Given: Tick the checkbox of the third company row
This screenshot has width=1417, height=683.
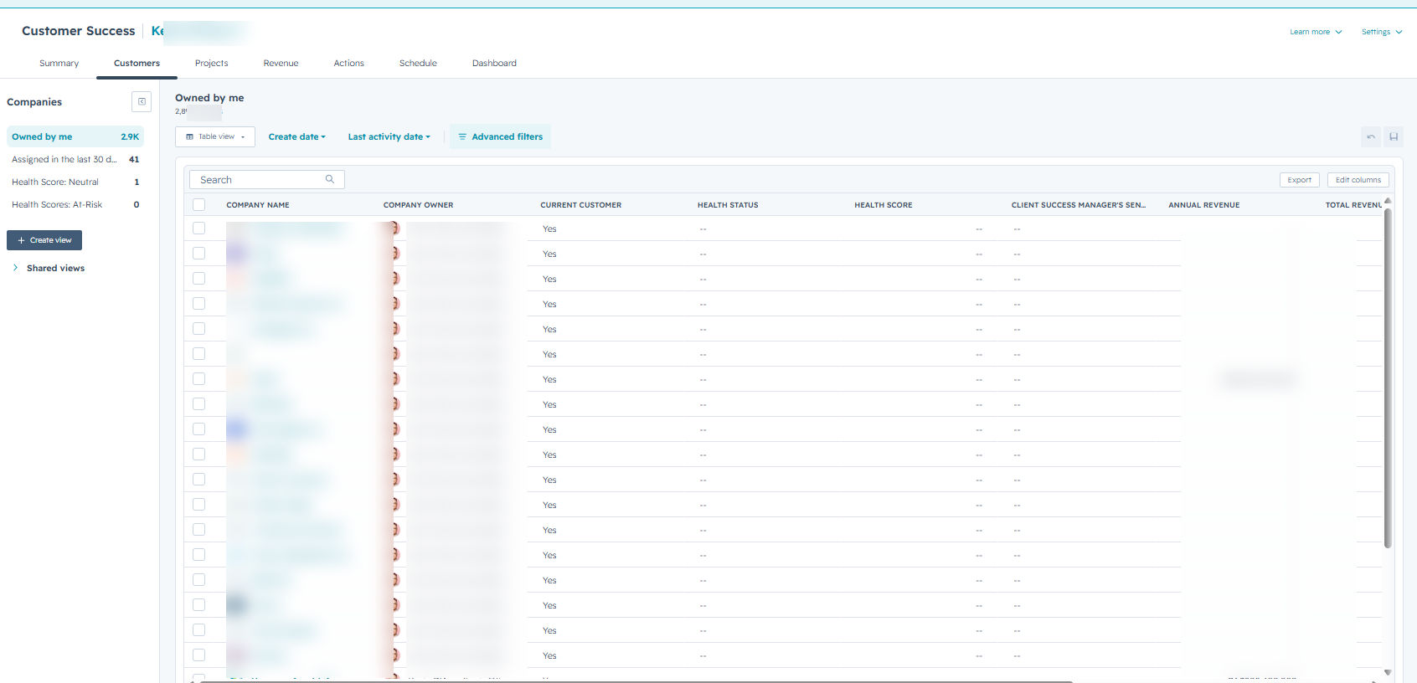Looking at the screenshot, I should pyautogui.click(x=198, y=278).
